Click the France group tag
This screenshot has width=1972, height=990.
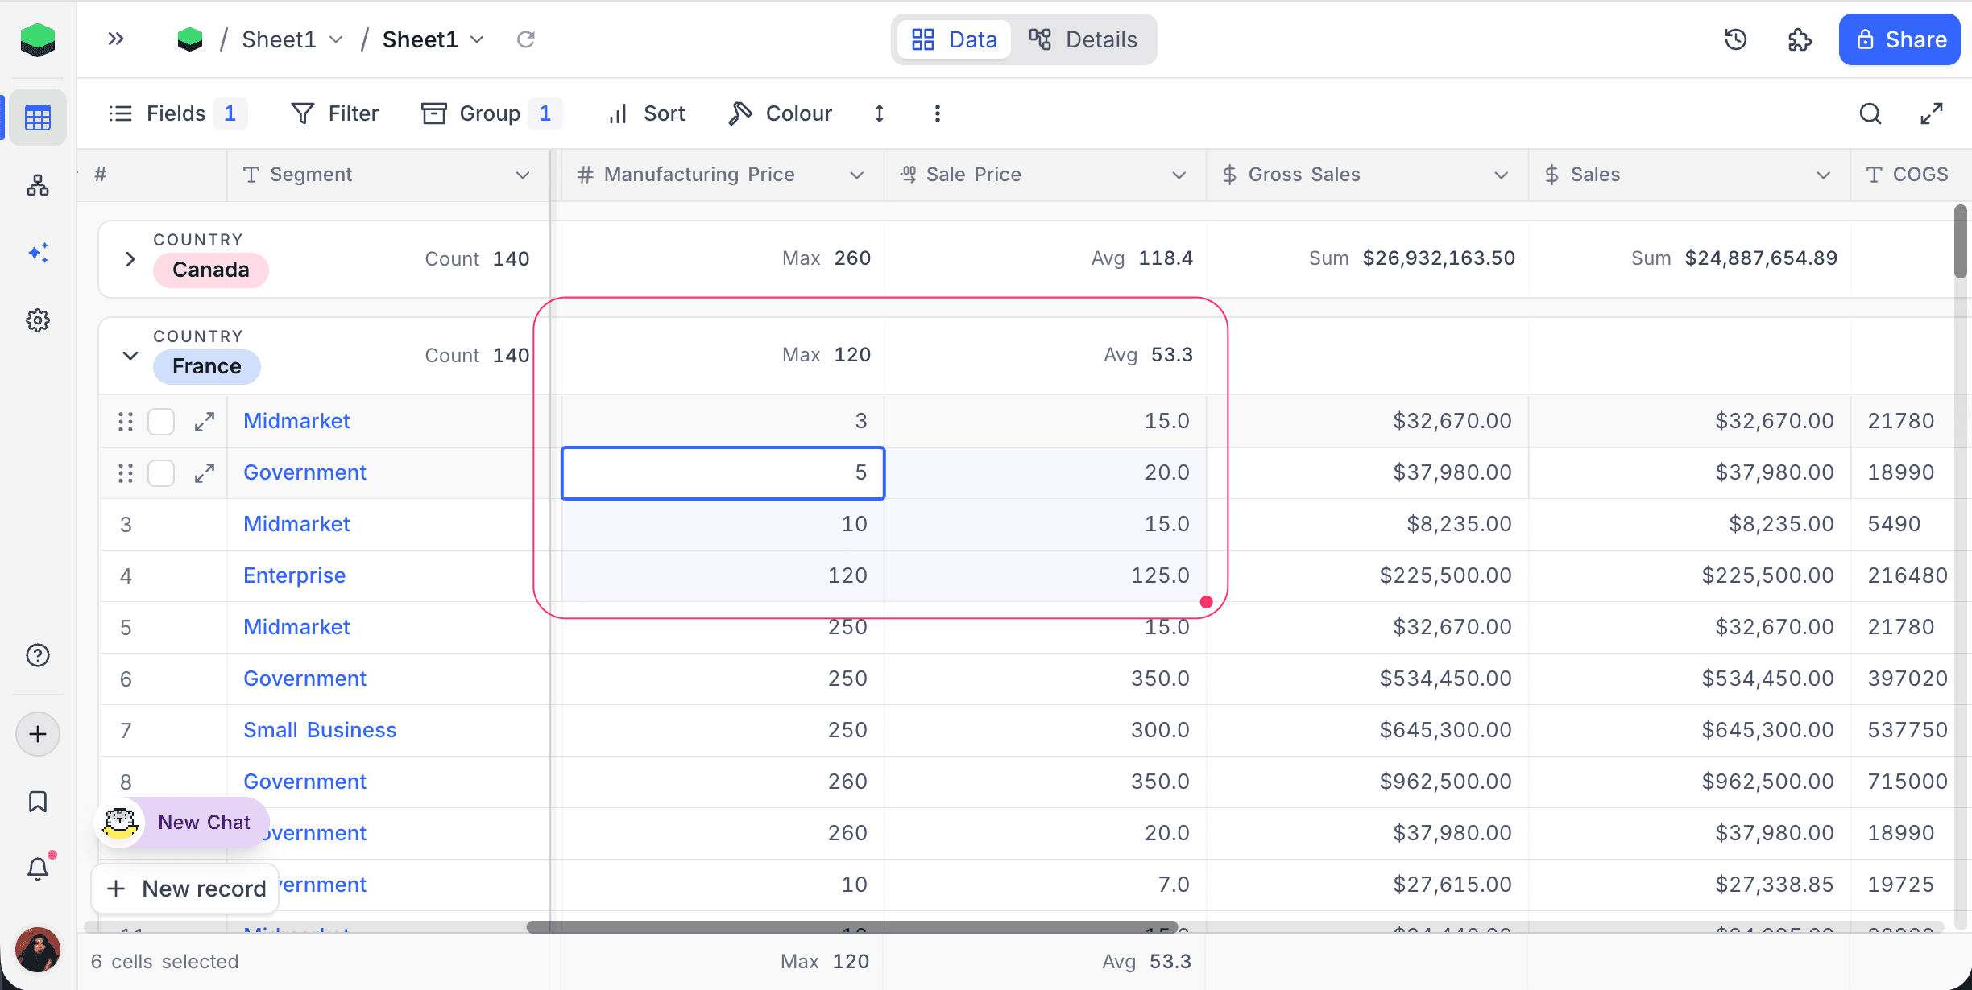coord(206,366)
